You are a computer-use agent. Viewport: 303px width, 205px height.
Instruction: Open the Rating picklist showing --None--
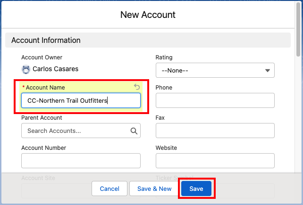(215, 71)
